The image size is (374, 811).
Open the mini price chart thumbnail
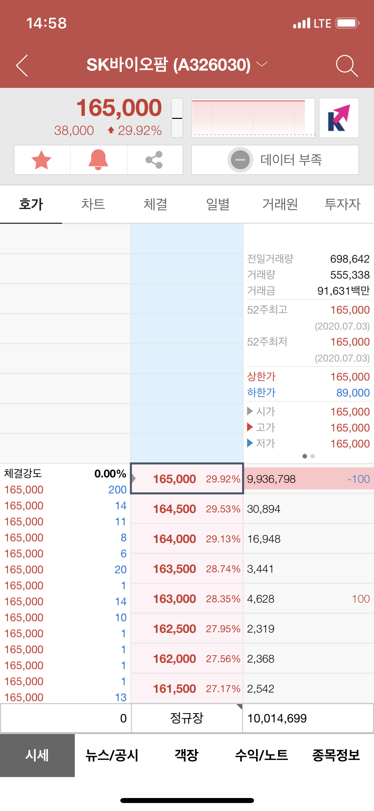coord(253,118)
